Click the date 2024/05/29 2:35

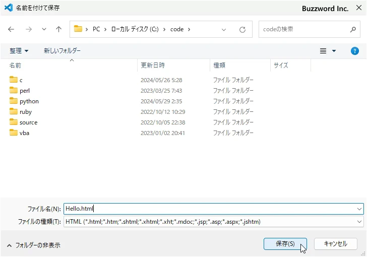coord(161,101)
